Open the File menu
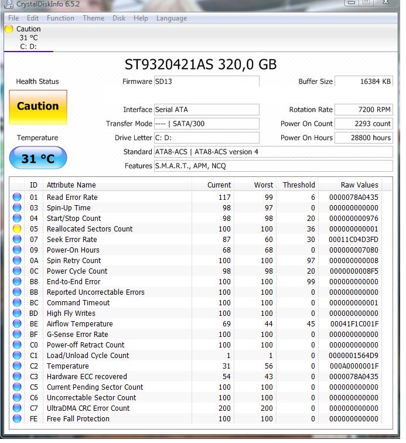This screenshot has width=406, height=443. (x=13, y=18)
